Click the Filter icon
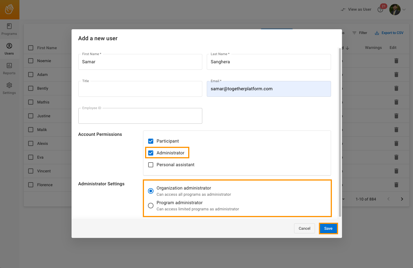The image size is (413, 268). point(354,33)
